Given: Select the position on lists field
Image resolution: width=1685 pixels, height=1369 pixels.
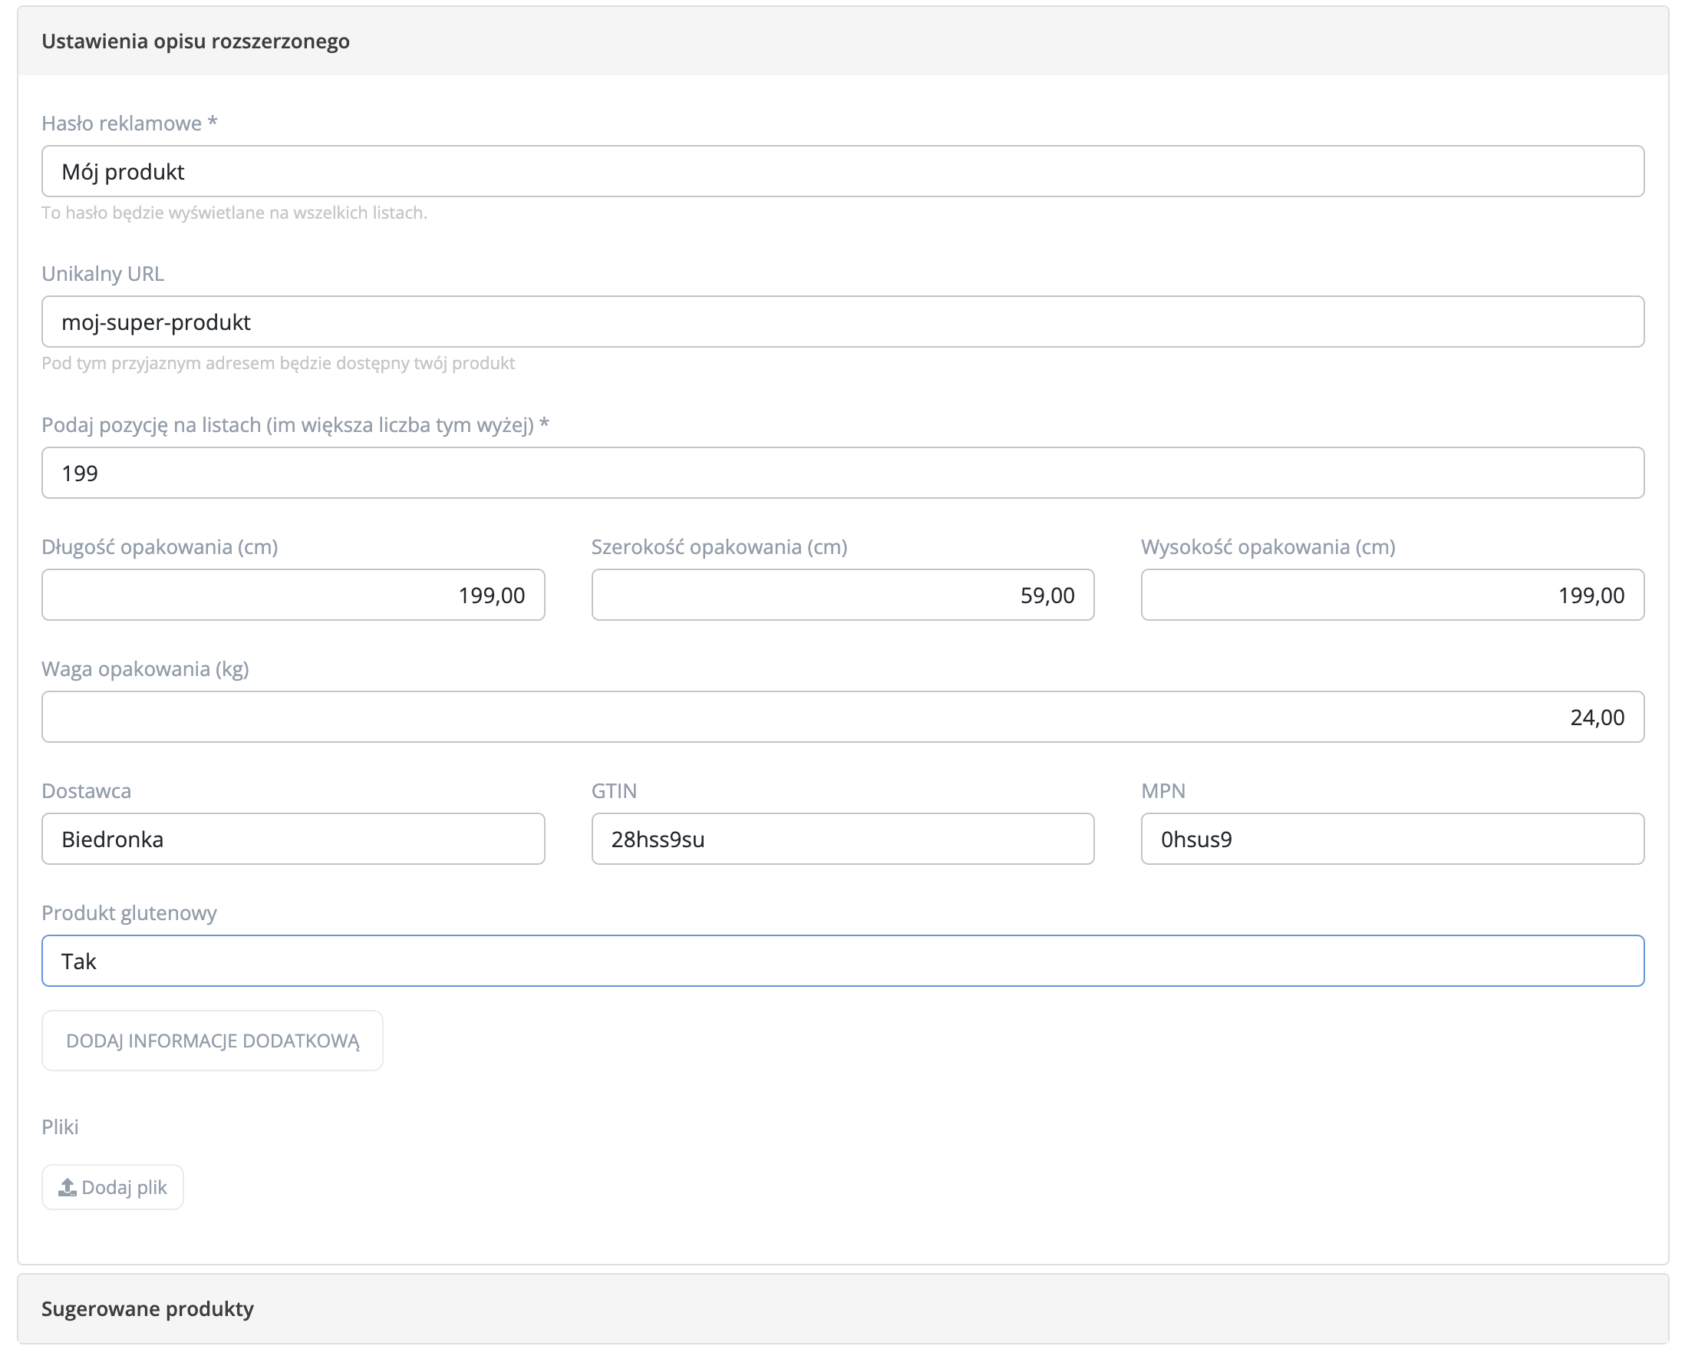Looking at the screenshot, I should tap(842, 473).
